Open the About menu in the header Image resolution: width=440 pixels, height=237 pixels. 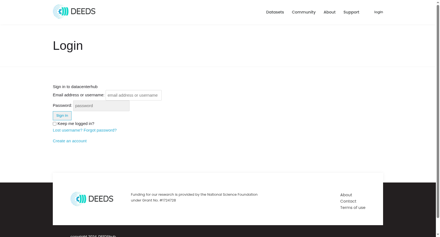pyautogui.click(x=329, y=12)
